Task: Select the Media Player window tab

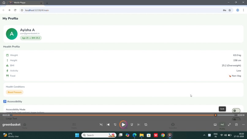Action: (x=26, y=3)
